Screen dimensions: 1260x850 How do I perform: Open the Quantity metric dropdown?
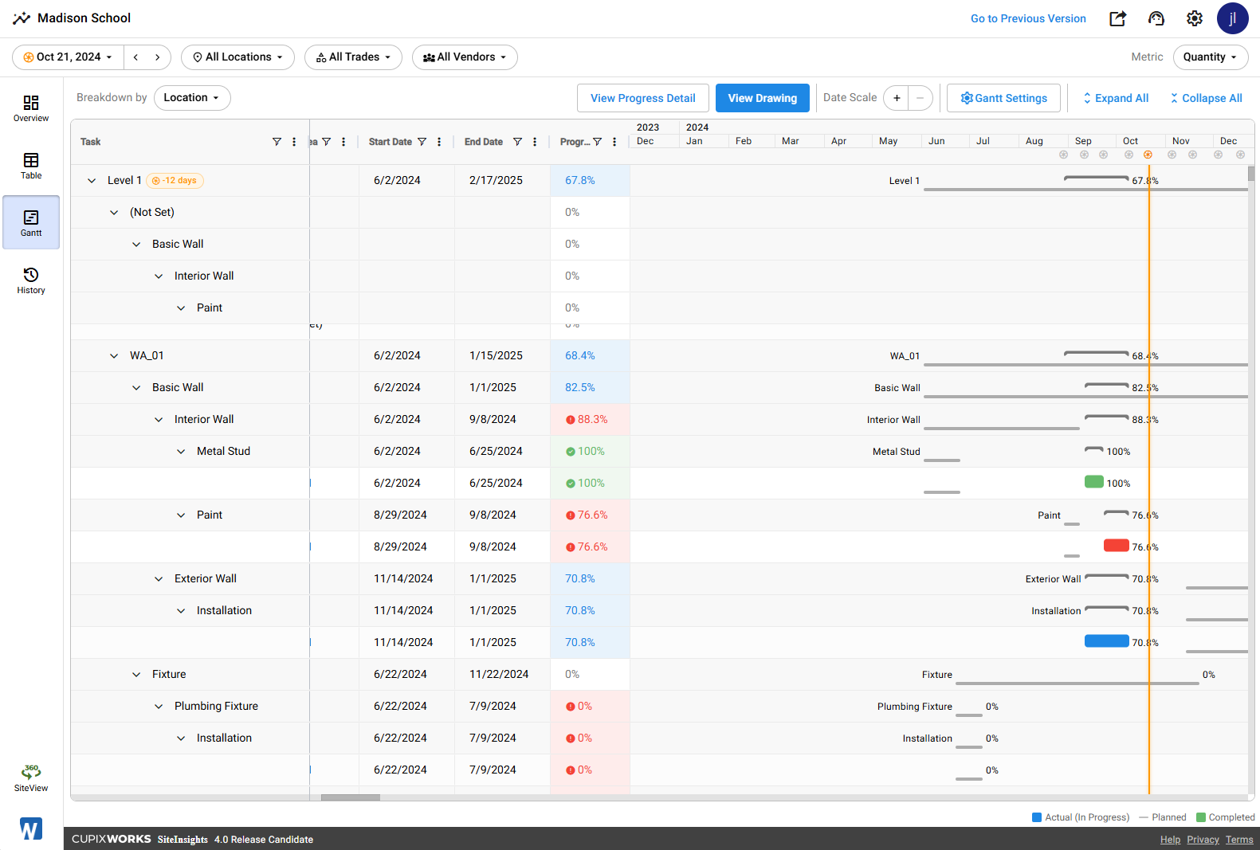coord(1210,57)
